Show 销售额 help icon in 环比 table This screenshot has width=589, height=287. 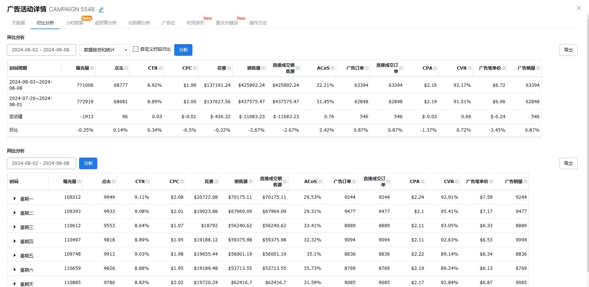coord(263,68)
